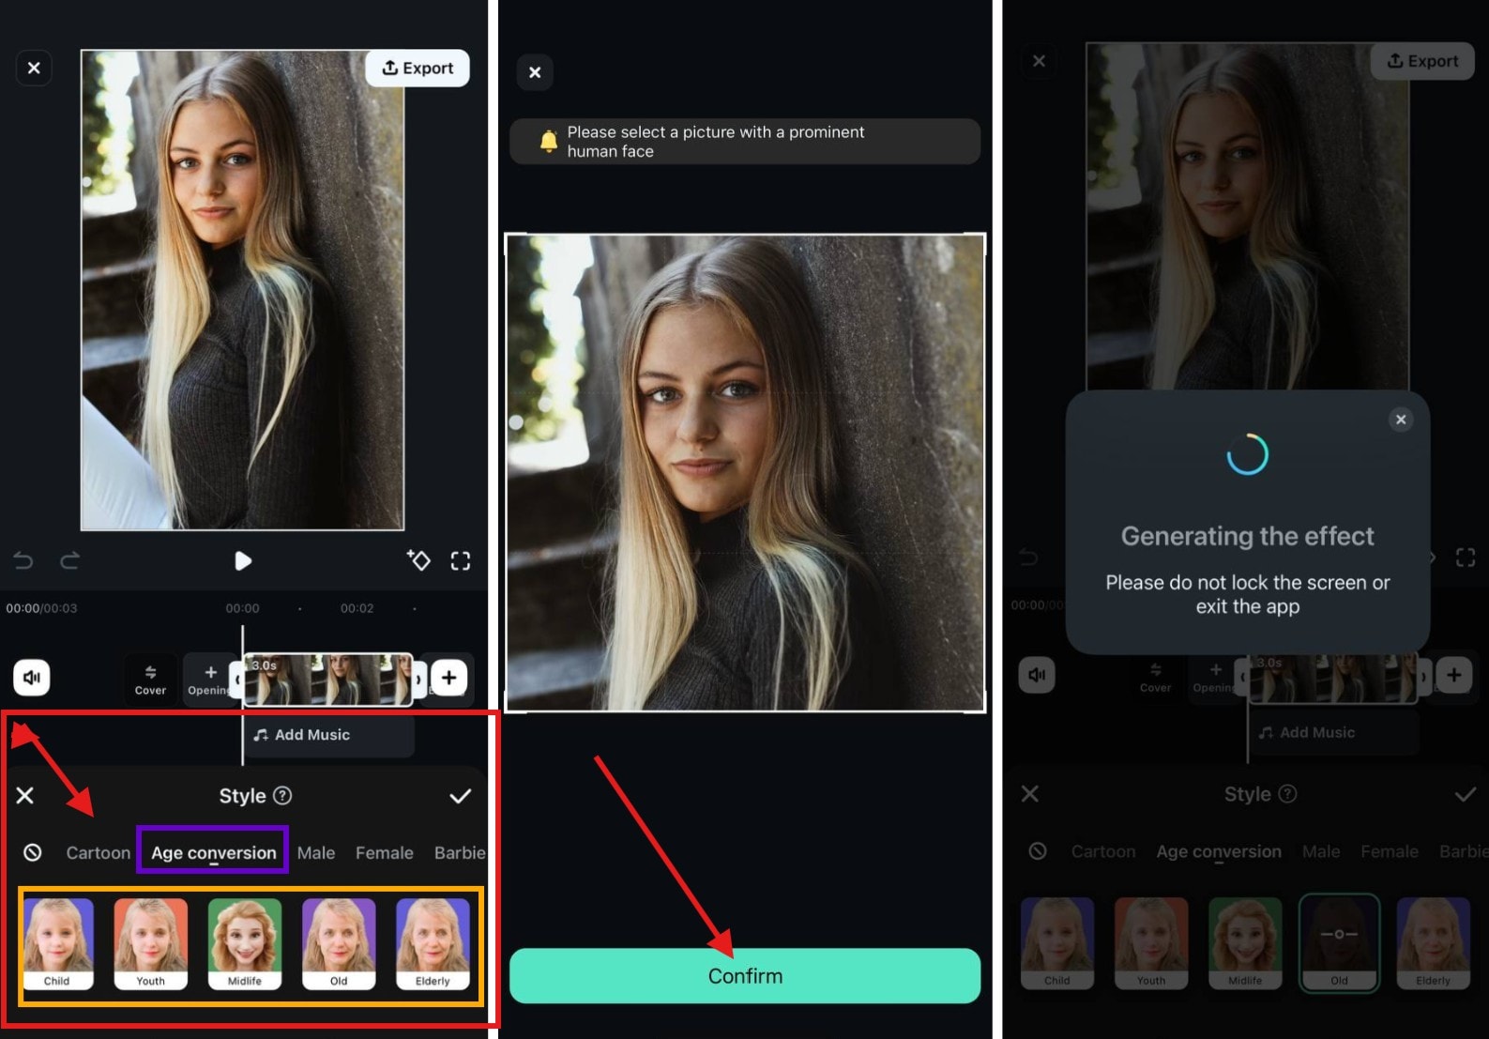The width and height of the screenshot is (1489, 1039).
Task: Choose the Elderly age style in left screen
Action: point(433,943)
